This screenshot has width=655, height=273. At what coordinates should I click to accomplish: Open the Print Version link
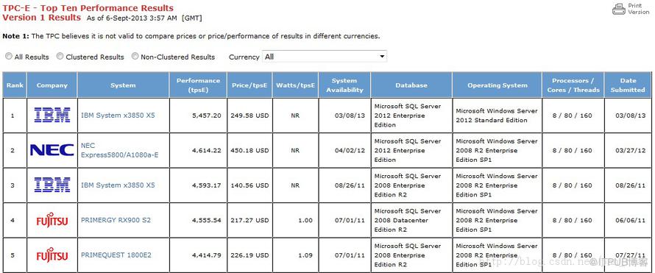(639, 9)
